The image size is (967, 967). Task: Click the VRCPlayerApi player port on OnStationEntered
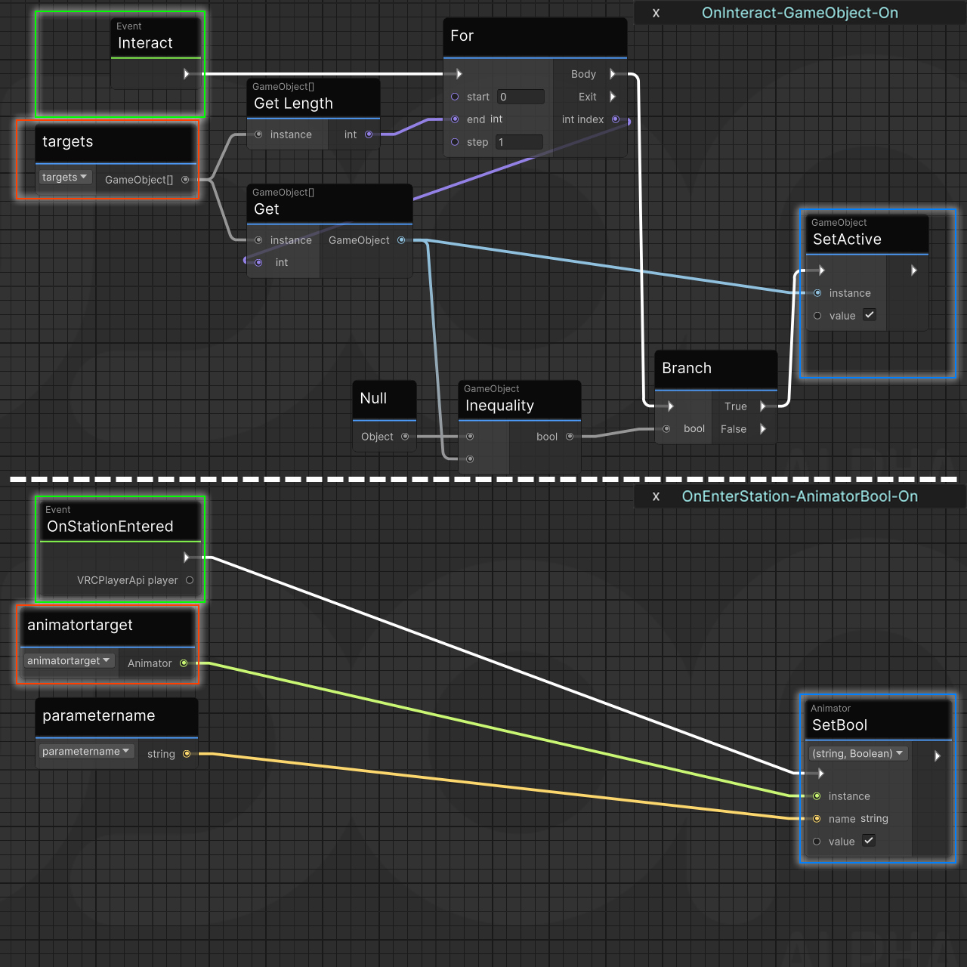pyautogui.click(x=189, y=580)
